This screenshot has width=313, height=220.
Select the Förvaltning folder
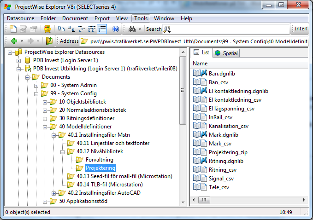point(100,160)
